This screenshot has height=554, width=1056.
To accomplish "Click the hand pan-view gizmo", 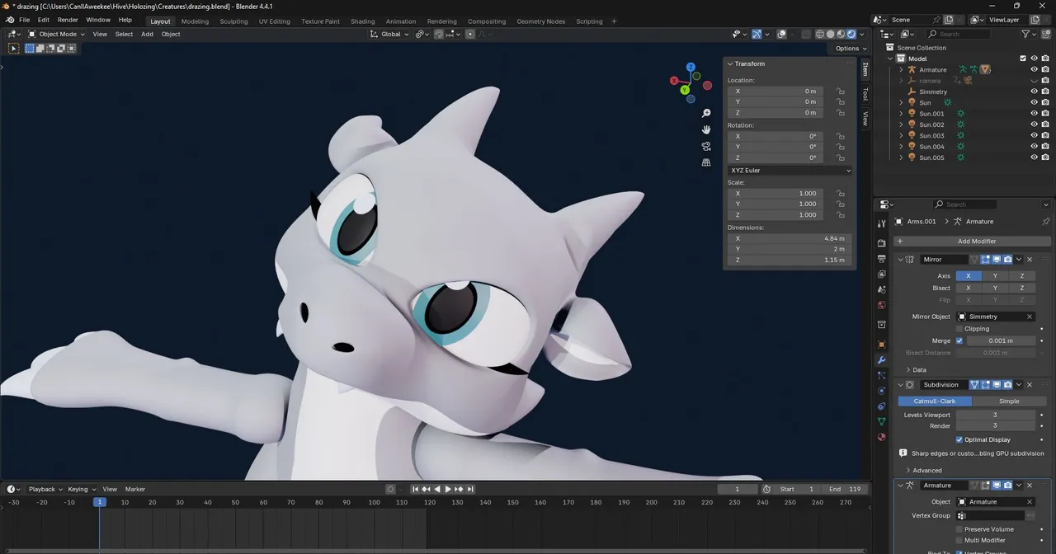I will tap(706, 129).
